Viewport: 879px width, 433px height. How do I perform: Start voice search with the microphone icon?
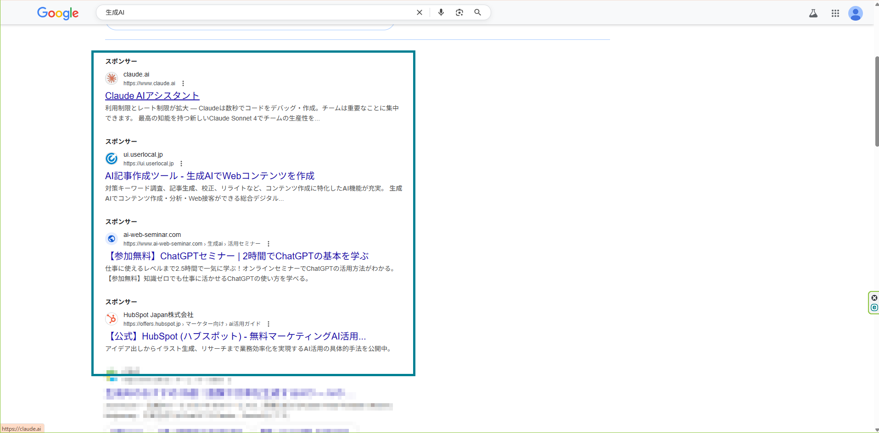pos(441,12)
